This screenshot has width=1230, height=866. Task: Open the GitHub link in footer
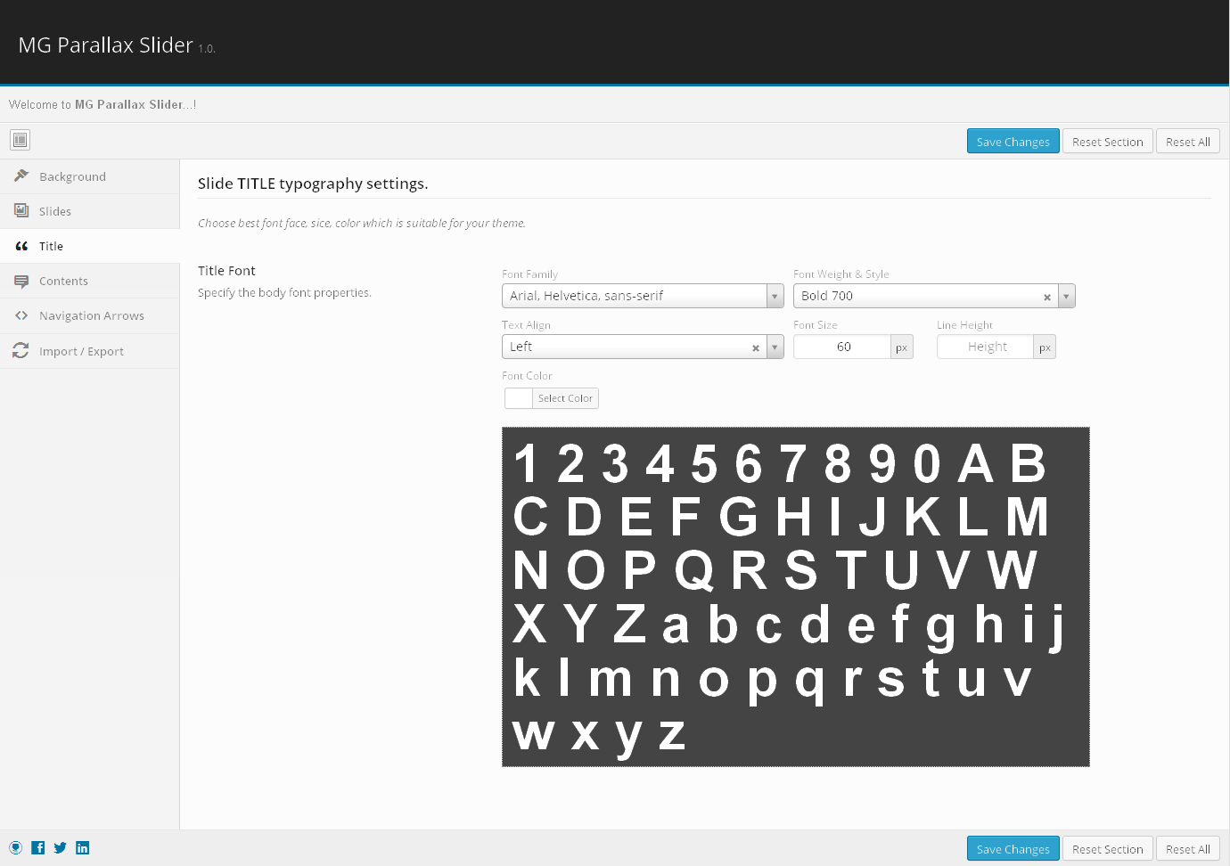coord(16,847)
